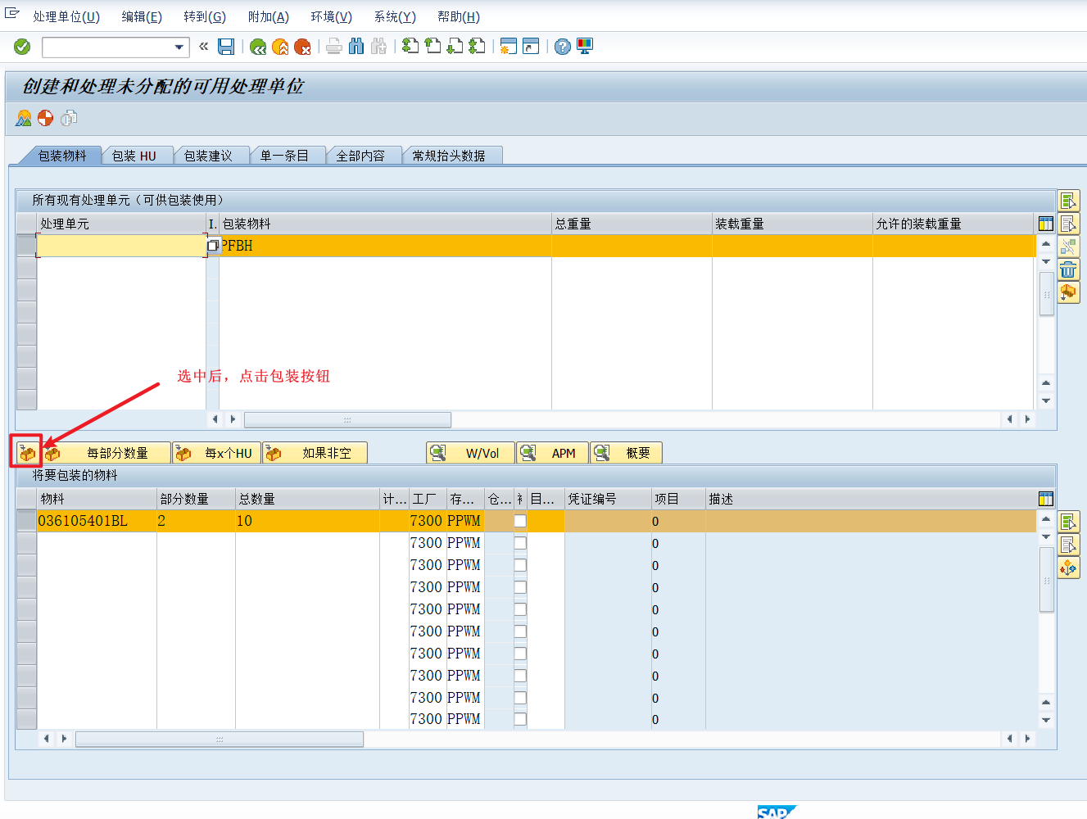This screenshot has height=819, width=1087.
Task: Click the orange Exit icon in toolbar
Action: [280, 47]
